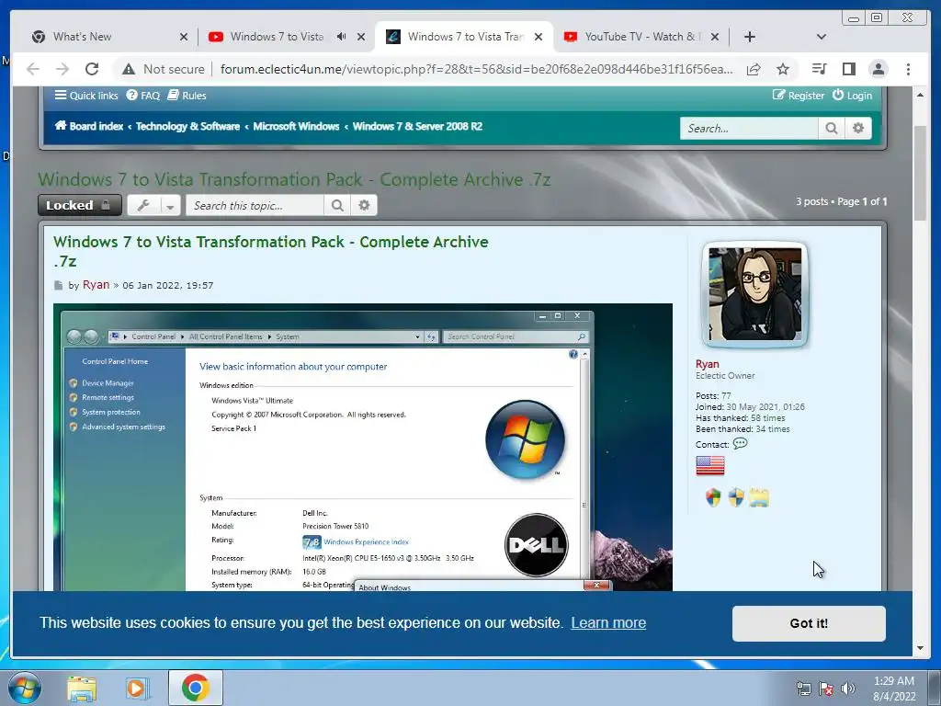Go to Microsoft Windows breadcrumb
The height and width of the screenshot is (706, 941).
[x=296, y=126]
